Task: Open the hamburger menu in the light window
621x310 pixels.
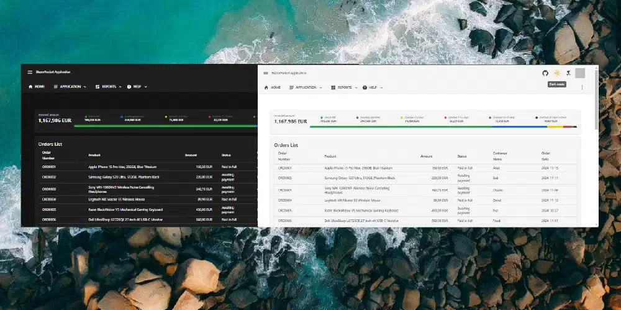Action: (266, 73)
